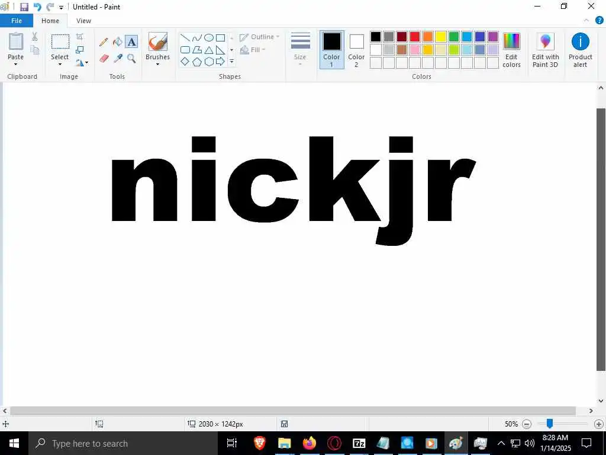Click the Zoom in plus button
This screenshot has height=455, width=606.
coord(599,424)
